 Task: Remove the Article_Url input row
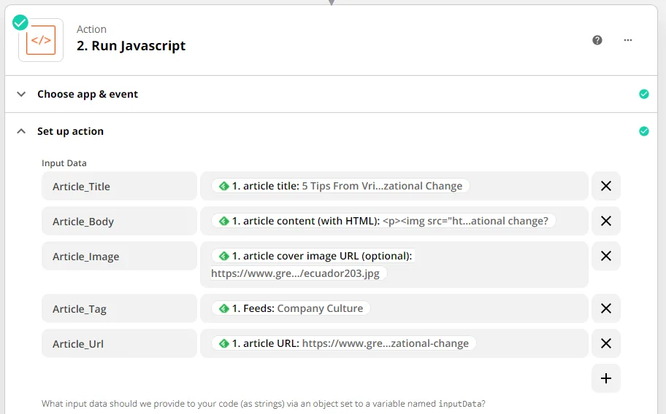(x=606, y=343)
